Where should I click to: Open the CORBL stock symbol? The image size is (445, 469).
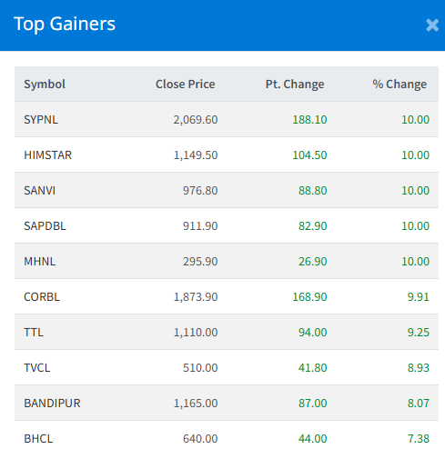pyautogui.click(x=42, y=296)
